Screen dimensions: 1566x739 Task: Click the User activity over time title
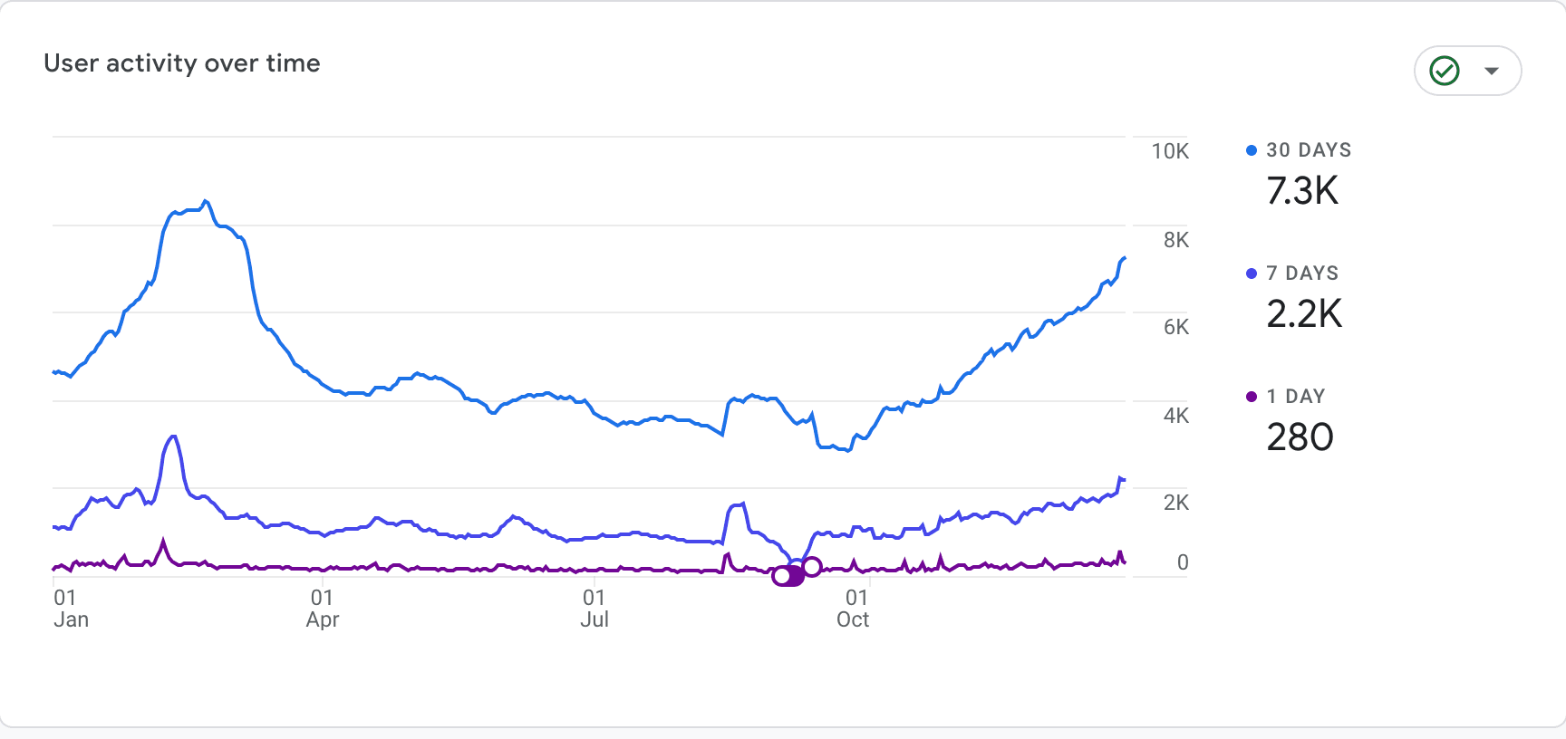tap(182, 63)
